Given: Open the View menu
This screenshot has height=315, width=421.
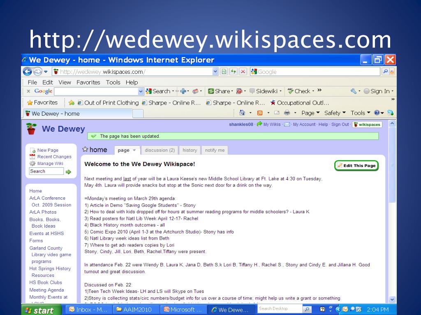Looking at the screenshot, I should click(65, 82).
